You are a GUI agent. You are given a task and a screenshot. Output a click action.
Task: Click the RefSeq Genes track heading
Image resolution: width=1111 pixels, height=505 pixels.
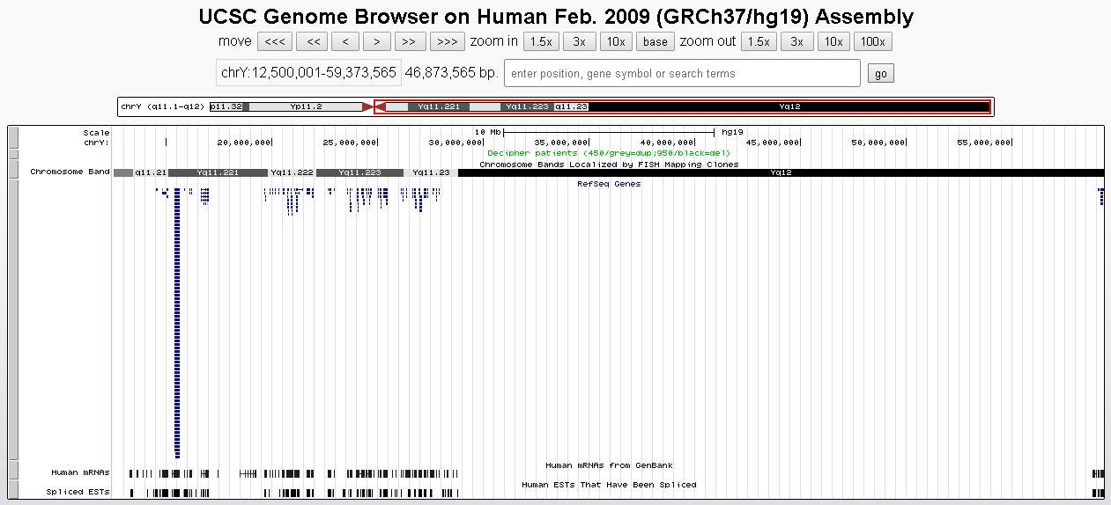(609, 184)
